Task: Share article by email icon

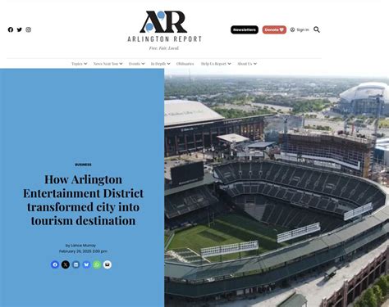Action: pos(108,264)
